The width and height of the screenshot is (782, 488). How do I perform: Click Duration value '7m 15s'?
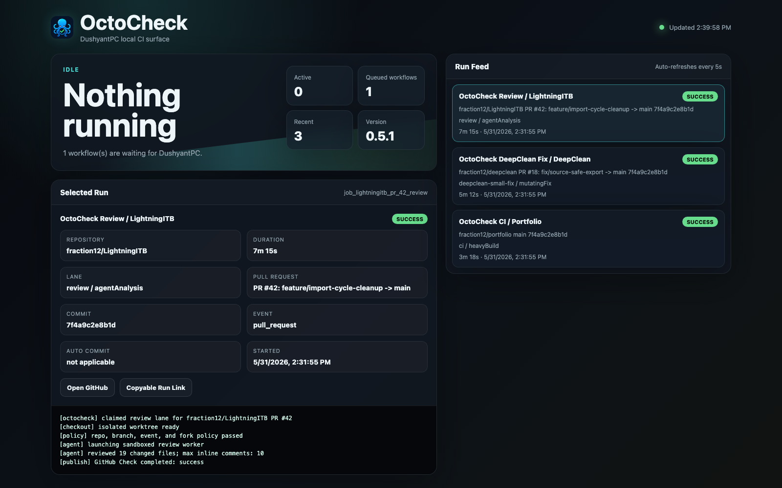(x=265, y=251)
